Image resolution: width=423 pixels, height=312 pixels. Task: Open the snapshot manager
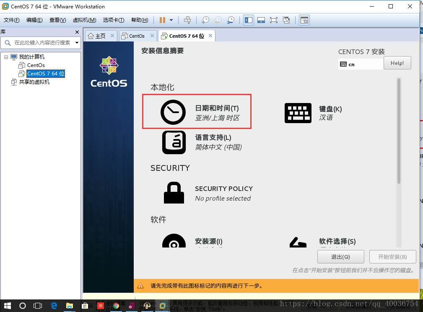pyautogui.click(x=231, y=20)
